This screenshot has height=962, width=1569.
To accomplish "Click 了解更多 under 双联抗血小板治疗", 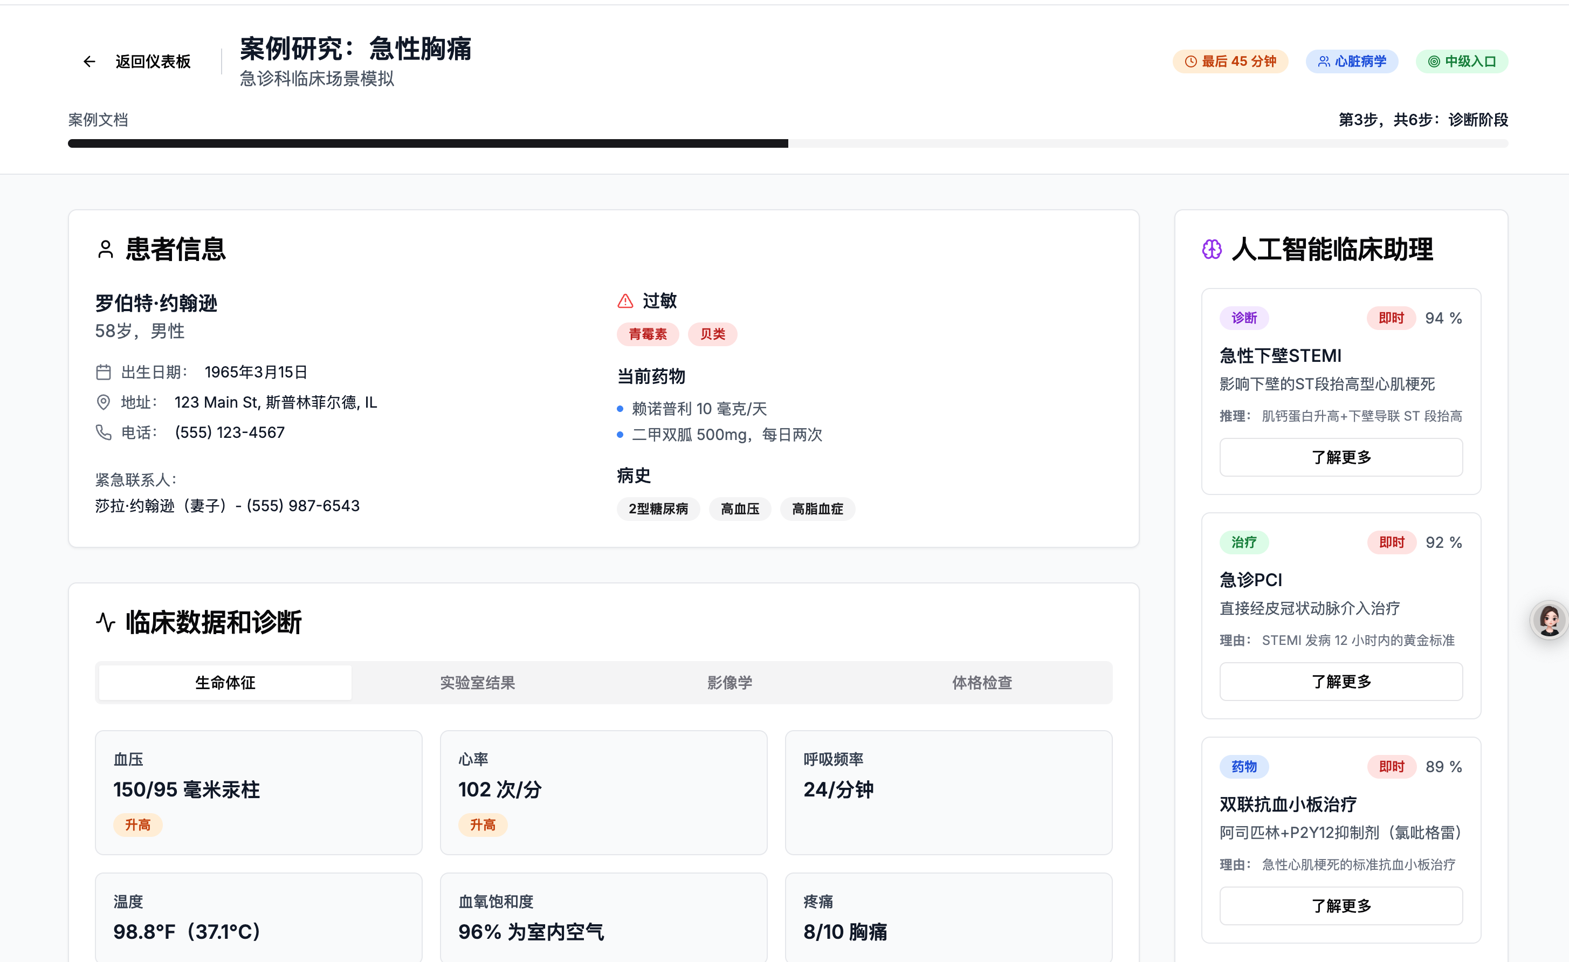I will coord(1340,905).
